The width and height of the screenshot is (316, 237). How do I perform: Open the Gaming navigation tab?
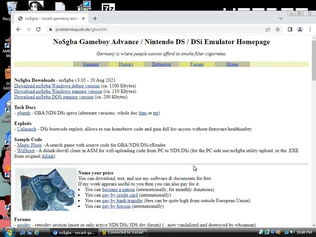pyautogui.click(x=91, y=64)
